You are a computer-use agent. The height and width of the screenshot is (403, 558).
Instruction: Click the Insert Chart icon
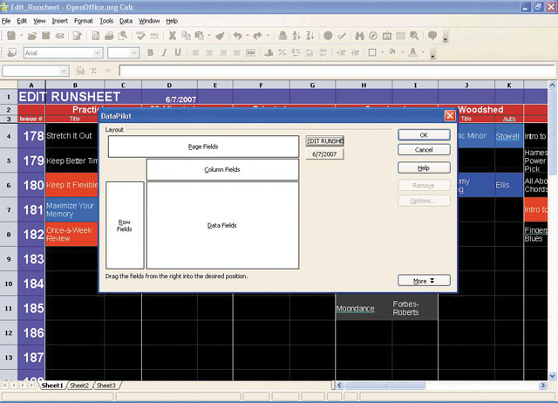pyautogui.click(x=328, y=36)
